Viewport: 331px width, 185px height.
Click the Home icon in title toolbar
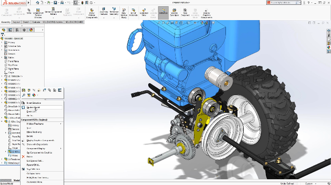click(x=37, y=3)
